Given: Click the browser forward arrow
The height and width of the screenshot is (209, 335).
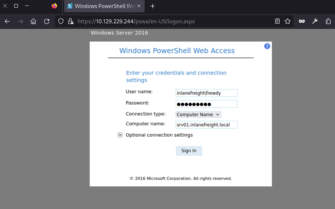Looking at the screenshot, I should 20,21.
